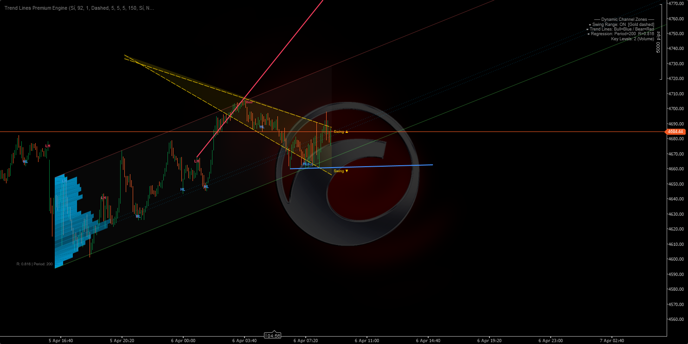Click the Swing ▼ lower range marker

click(x=341, y=171)
